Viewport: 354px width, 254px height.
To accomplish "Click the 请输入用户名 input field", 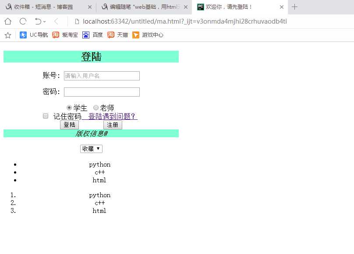I will [102, 76].
